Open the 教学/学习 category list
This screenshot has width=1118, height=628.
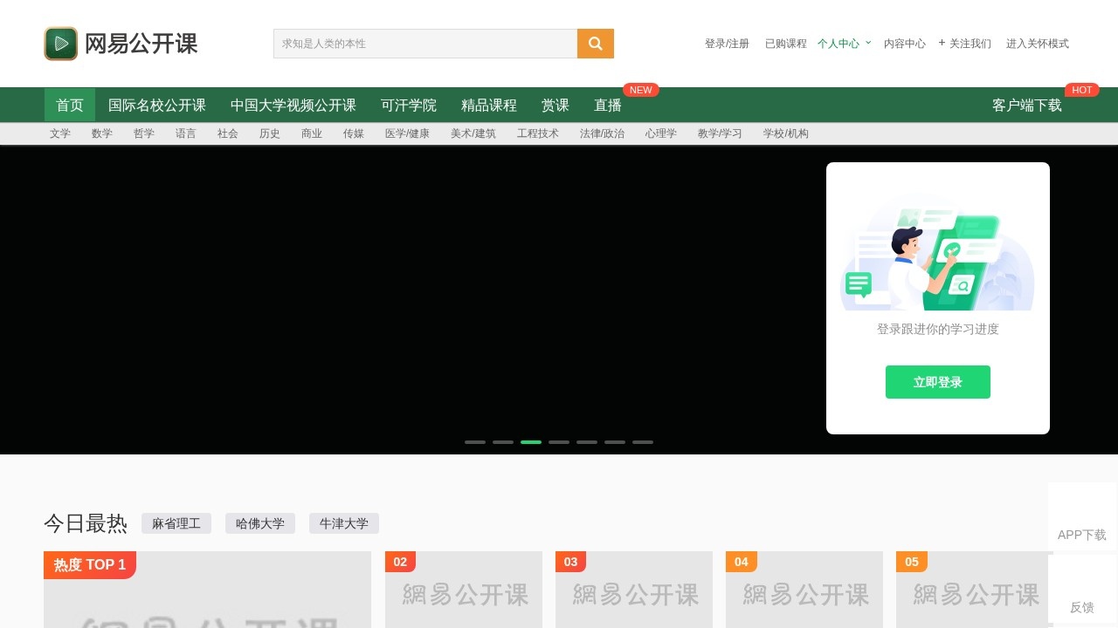[719, 133]
